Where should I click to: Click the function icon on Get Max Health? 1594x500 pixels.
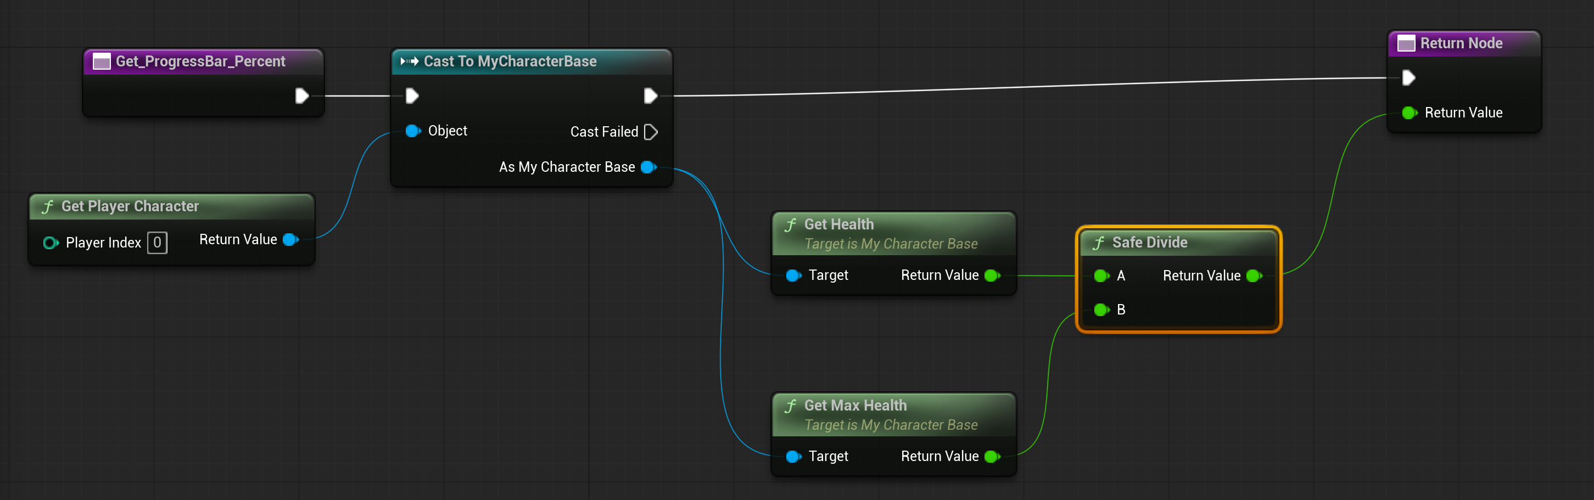(x=791, y=407)
